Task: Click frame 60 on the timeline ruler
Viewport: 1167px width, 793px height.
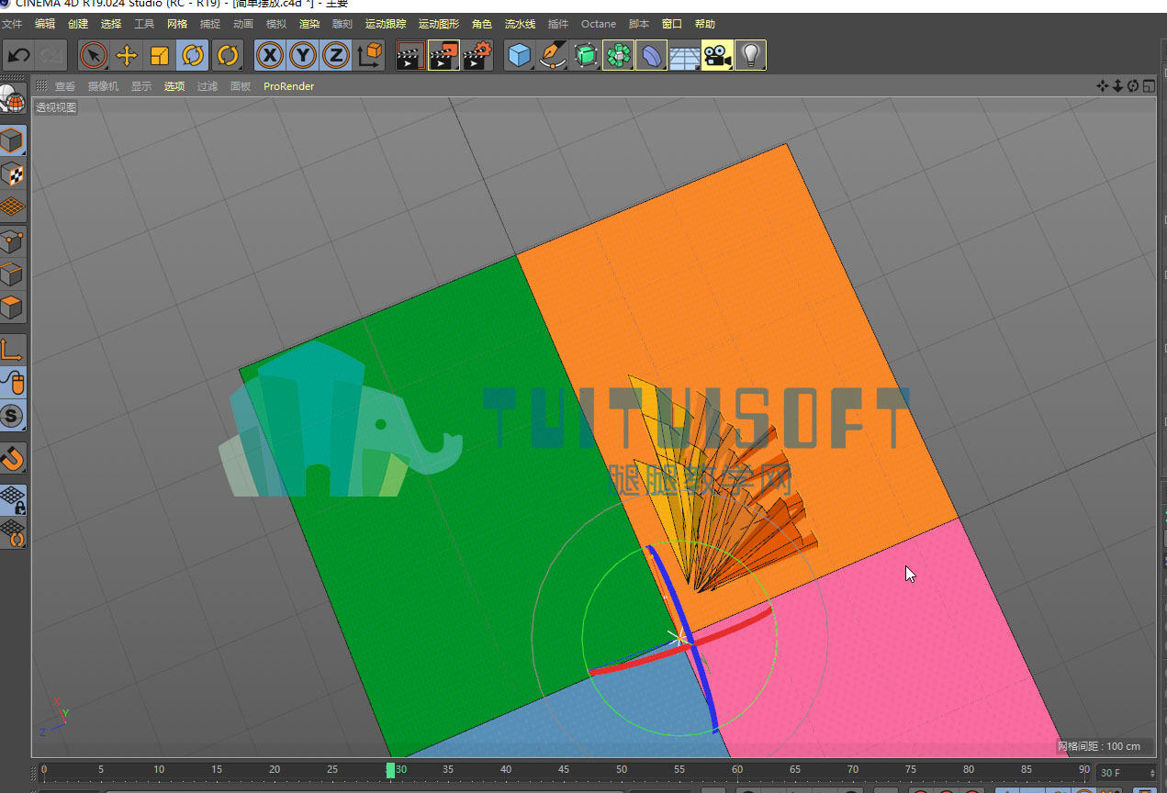Action: [736, 769]
